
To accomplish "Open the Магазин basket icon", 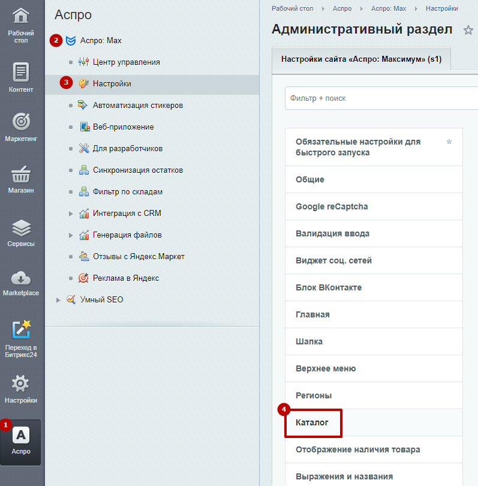I will tap(21, 174).
